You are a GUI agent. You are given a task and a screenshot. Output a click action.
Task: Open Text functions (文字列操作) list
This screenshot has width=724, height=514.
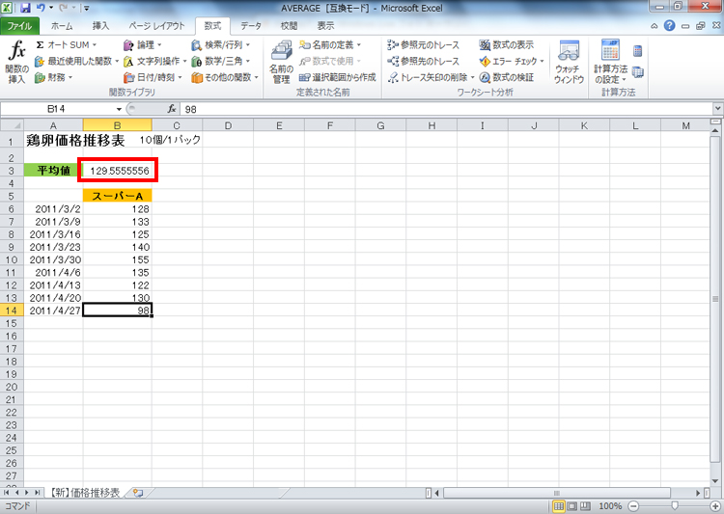click(155, 61)
